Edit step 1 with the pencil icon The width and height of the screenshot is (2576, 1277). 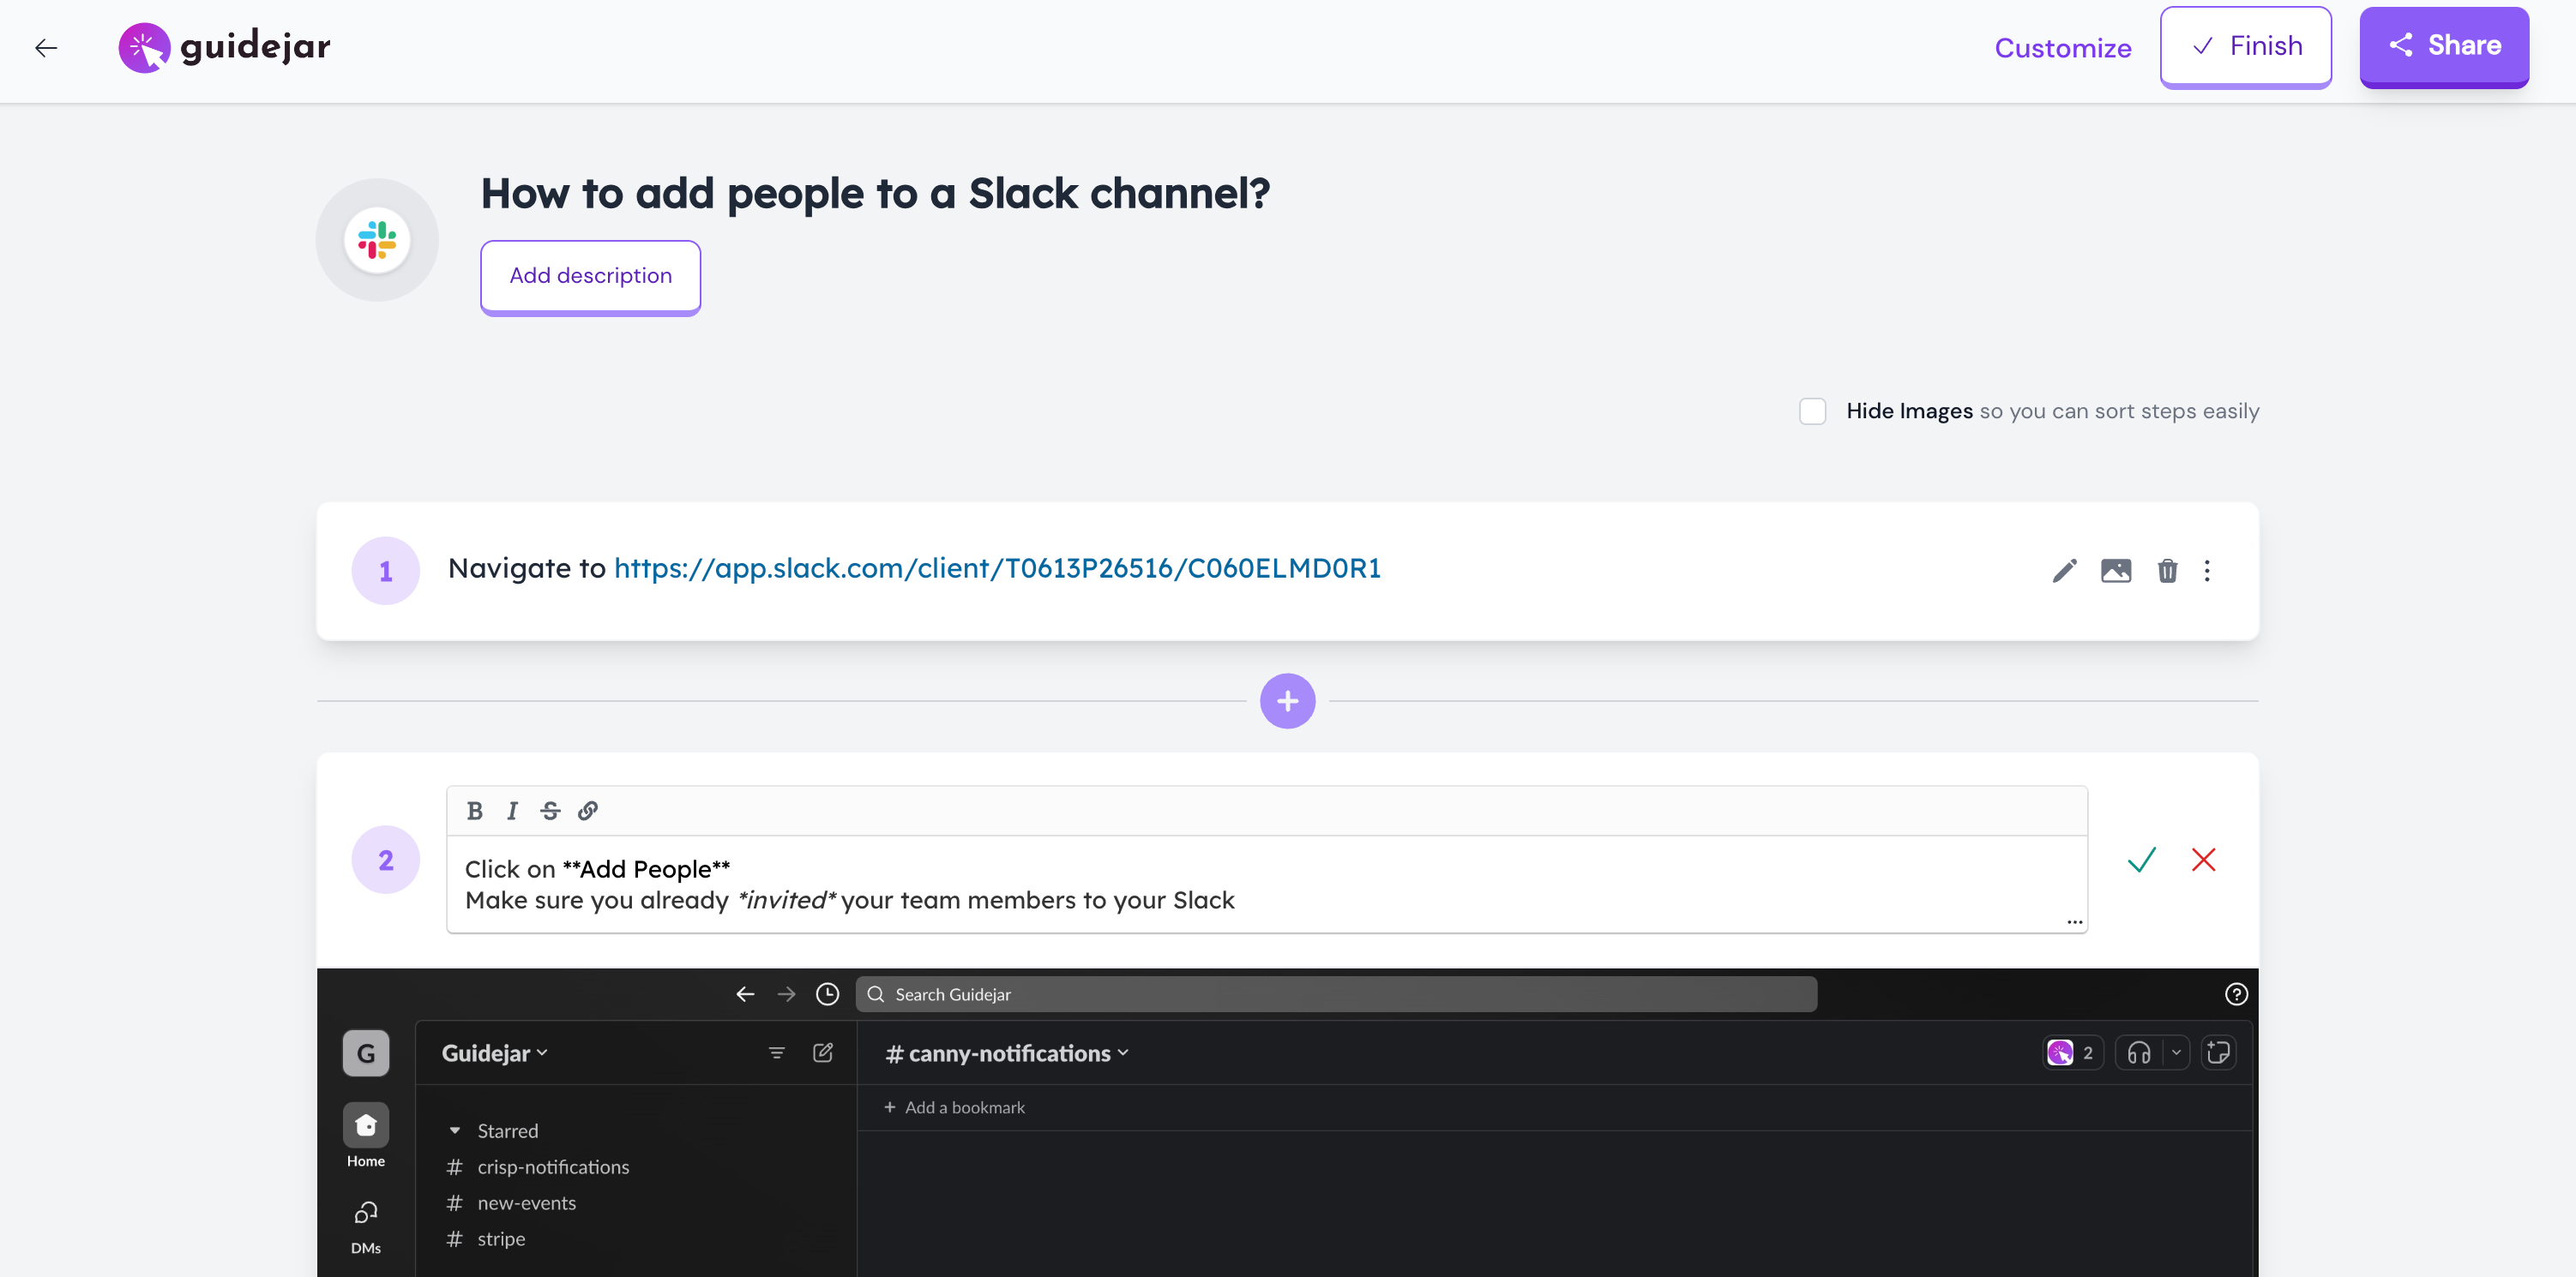(x=2064, y=571)
